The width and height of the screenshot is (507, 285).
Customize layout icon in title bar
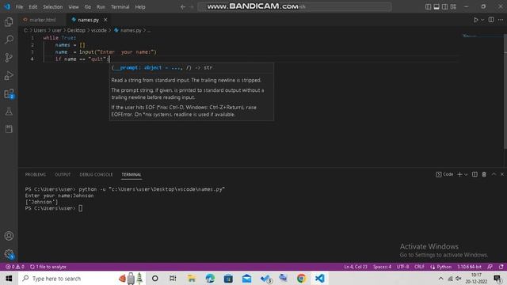[x=453, y=7]
